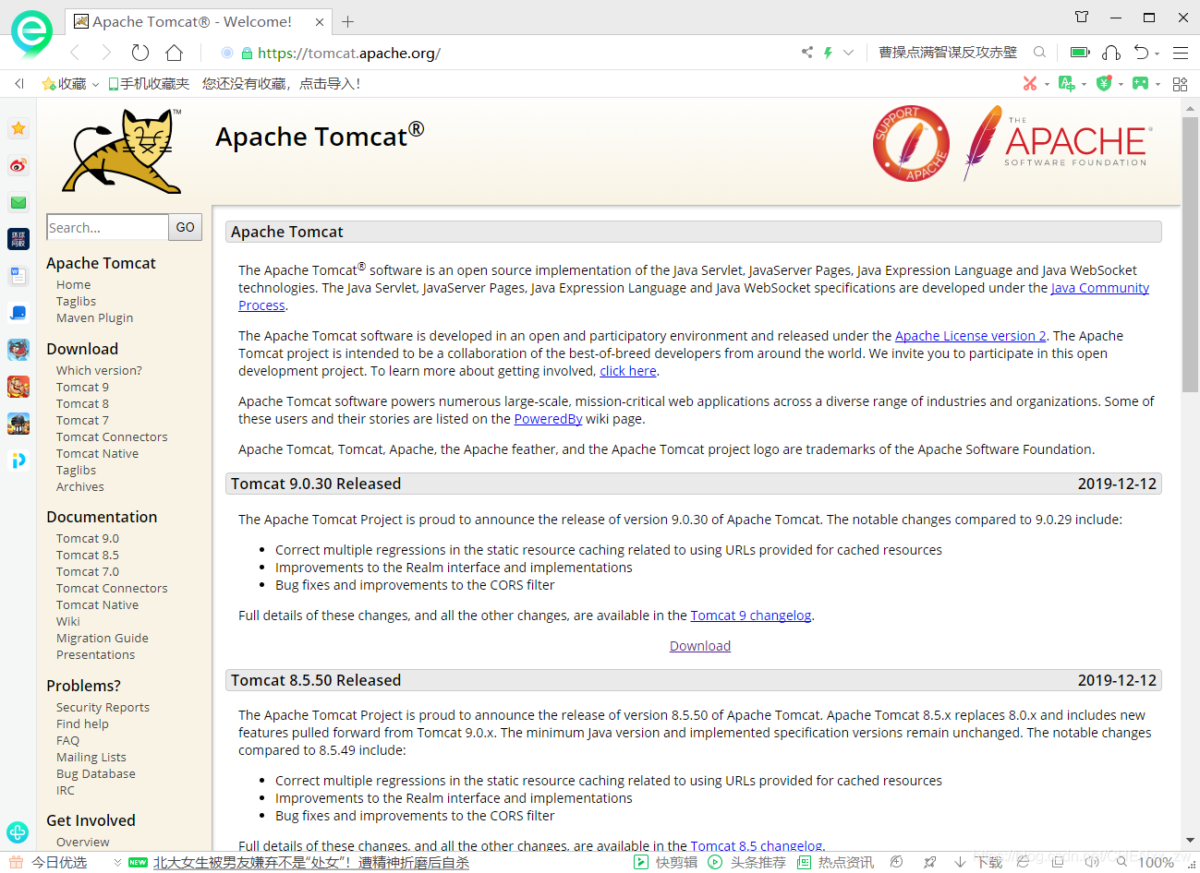Image resolution: width=1200 pixels, height=873 pixels.
Task: Click the green secure padlock icon
Action: [x=247, y=54]
